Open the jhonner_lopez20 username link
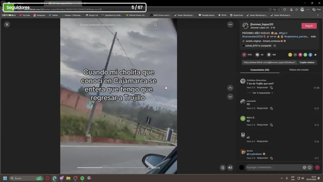 [x=262, y=24]
